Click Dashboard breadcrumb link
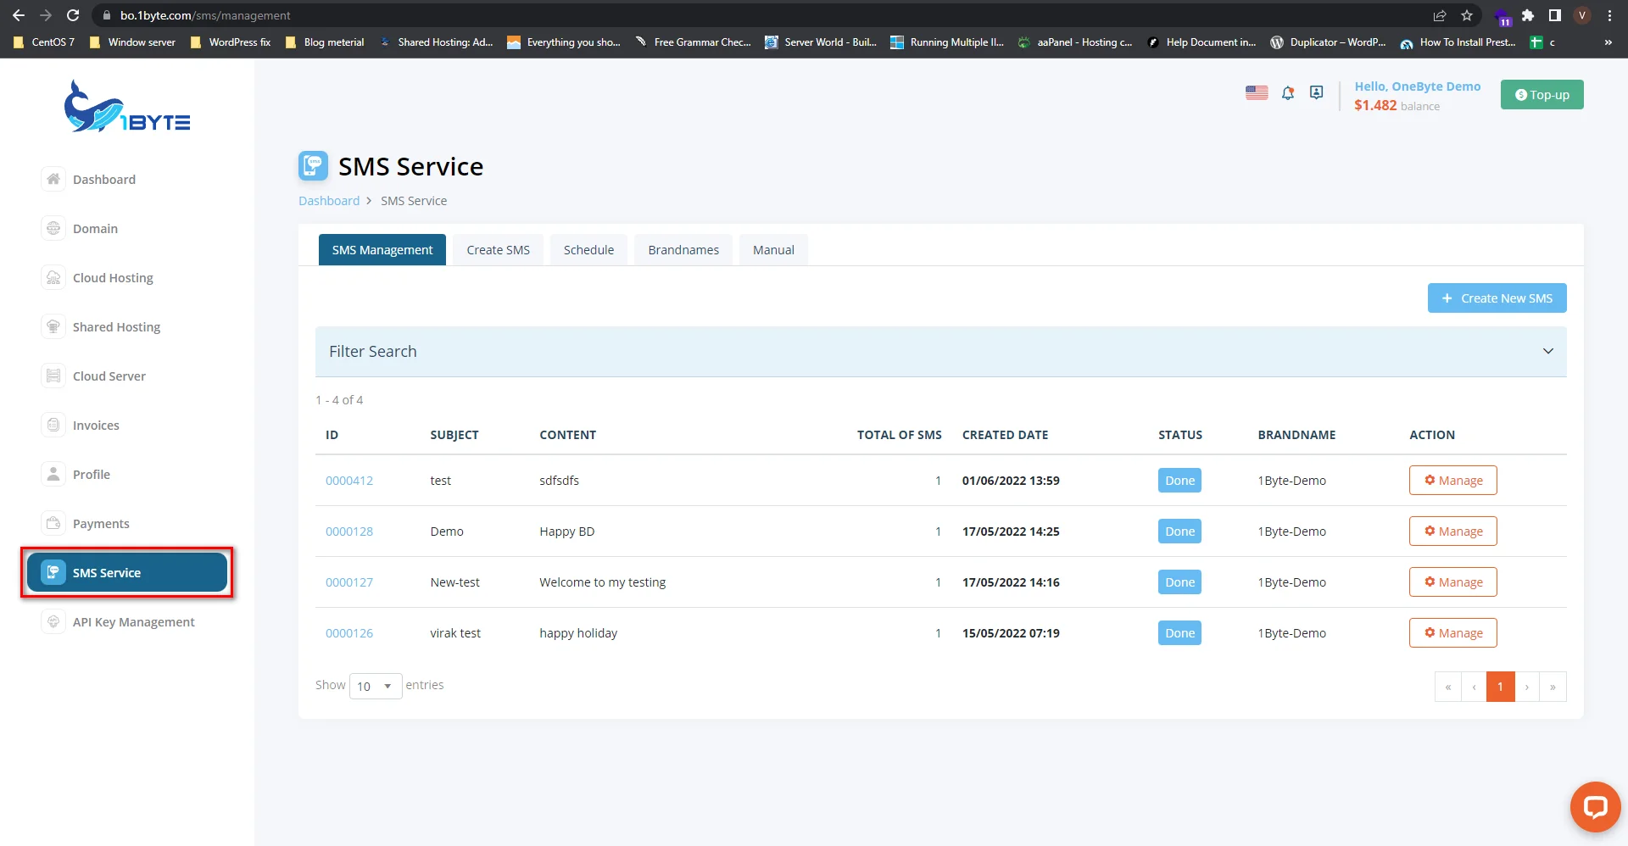The height and width of the screenshot is (846, 1628). click(x=329, y=200)
